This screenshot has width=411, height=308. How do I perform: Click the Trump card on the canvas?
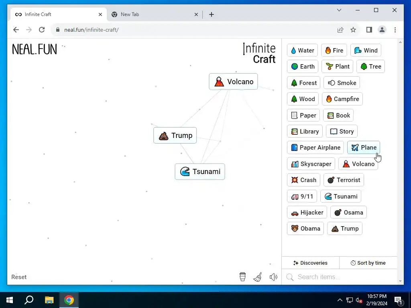click(175, 136)
